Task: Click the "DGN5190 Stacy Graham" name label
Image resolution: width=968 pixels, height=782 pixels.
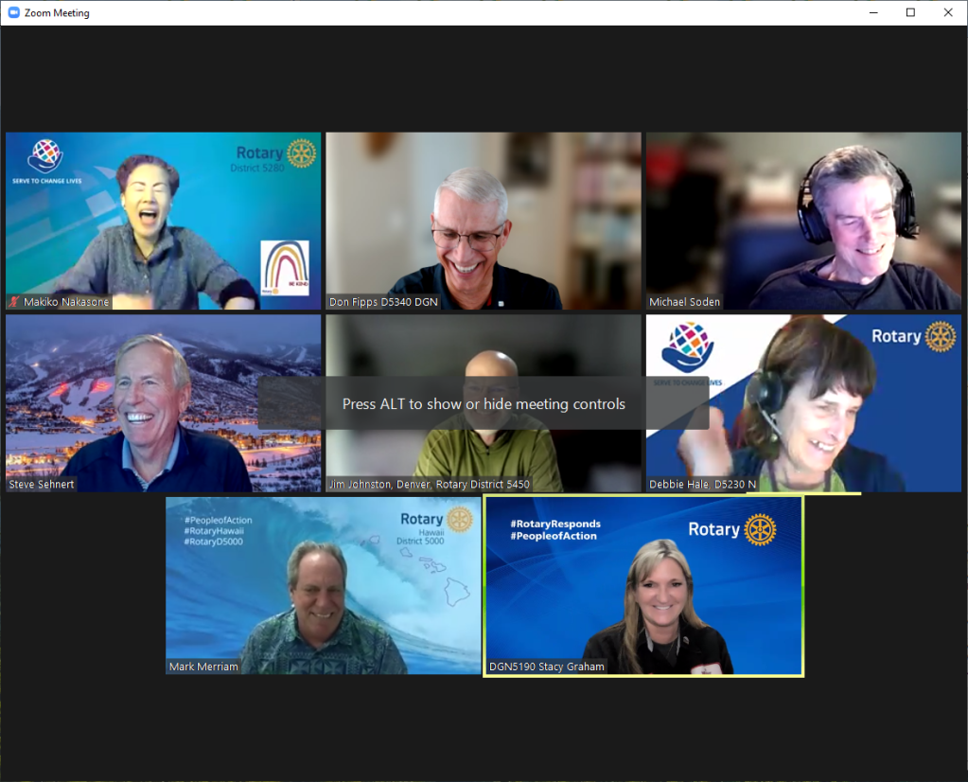Action: click(x=546, y=666)
